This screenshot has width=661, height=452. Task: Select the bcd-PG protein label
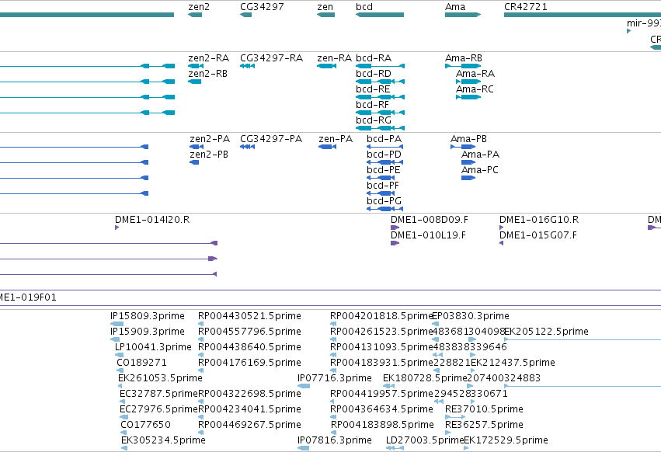pos(384,201)
